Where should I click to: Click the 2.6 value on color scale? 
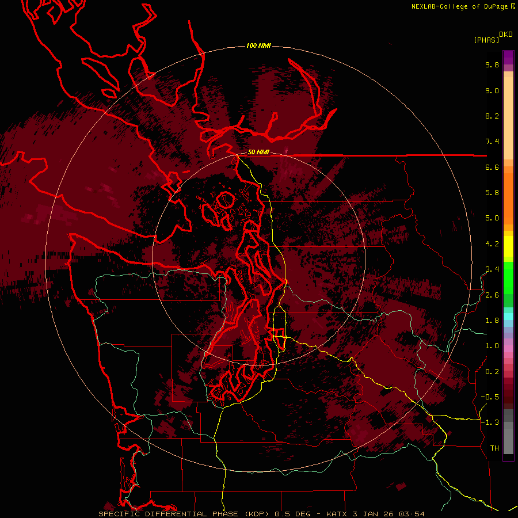[x=492, y=295]
